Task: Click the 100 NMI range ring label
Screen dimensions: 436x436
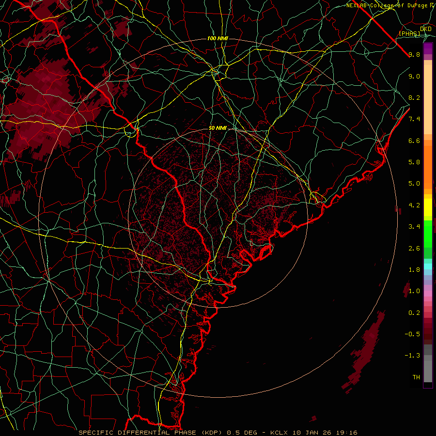Action: click(x=218, y=38)
